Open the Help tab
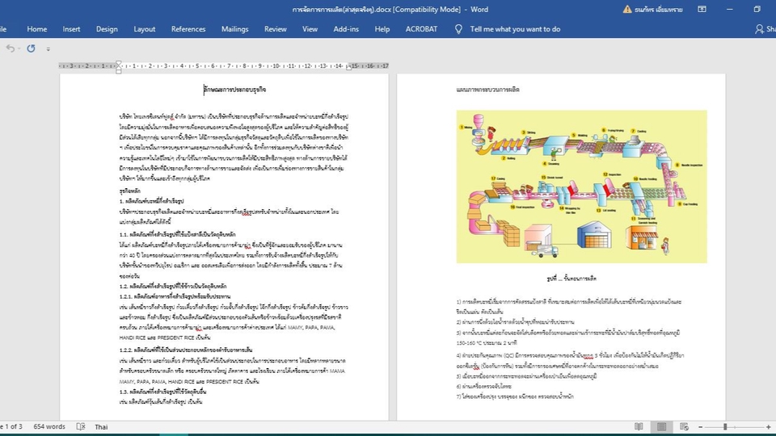This screenshot has height=436, width=776. (x=382, y=29)
